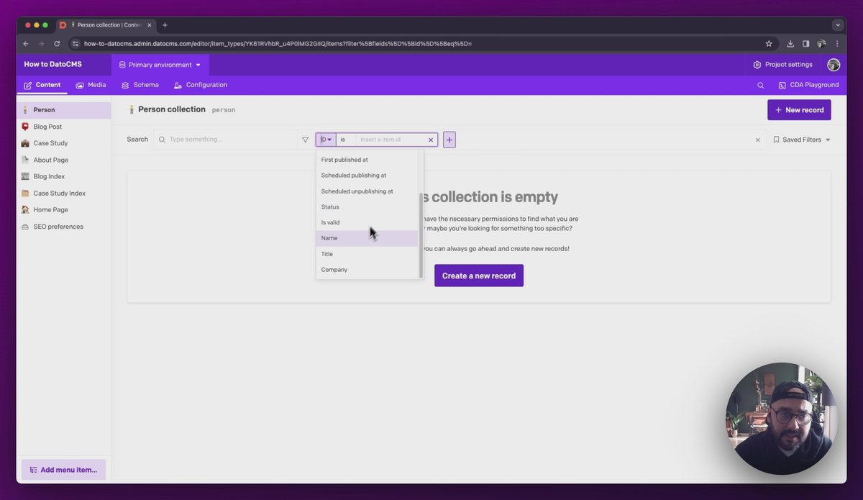Viewport: 863px width, 500px height.
Task: Clear all filters x near Saved Filters
Action: coord(757,140)
